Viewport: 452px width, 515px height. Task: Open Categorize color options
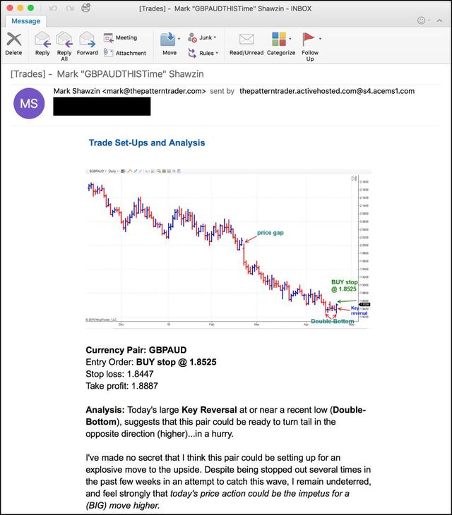click(280, 42)
